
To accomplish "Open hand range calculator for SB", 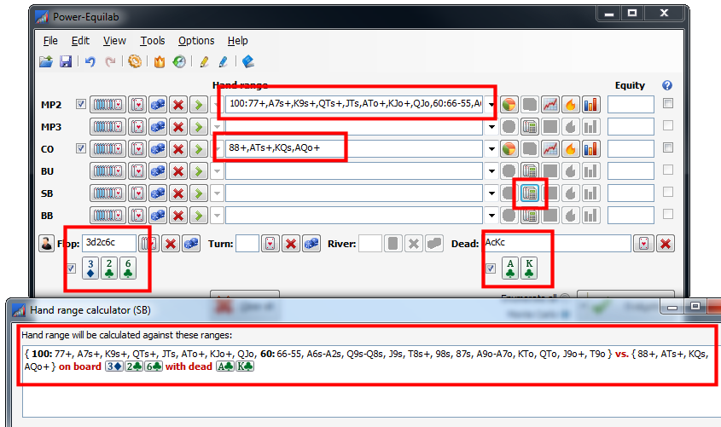I will click(530, 193).
